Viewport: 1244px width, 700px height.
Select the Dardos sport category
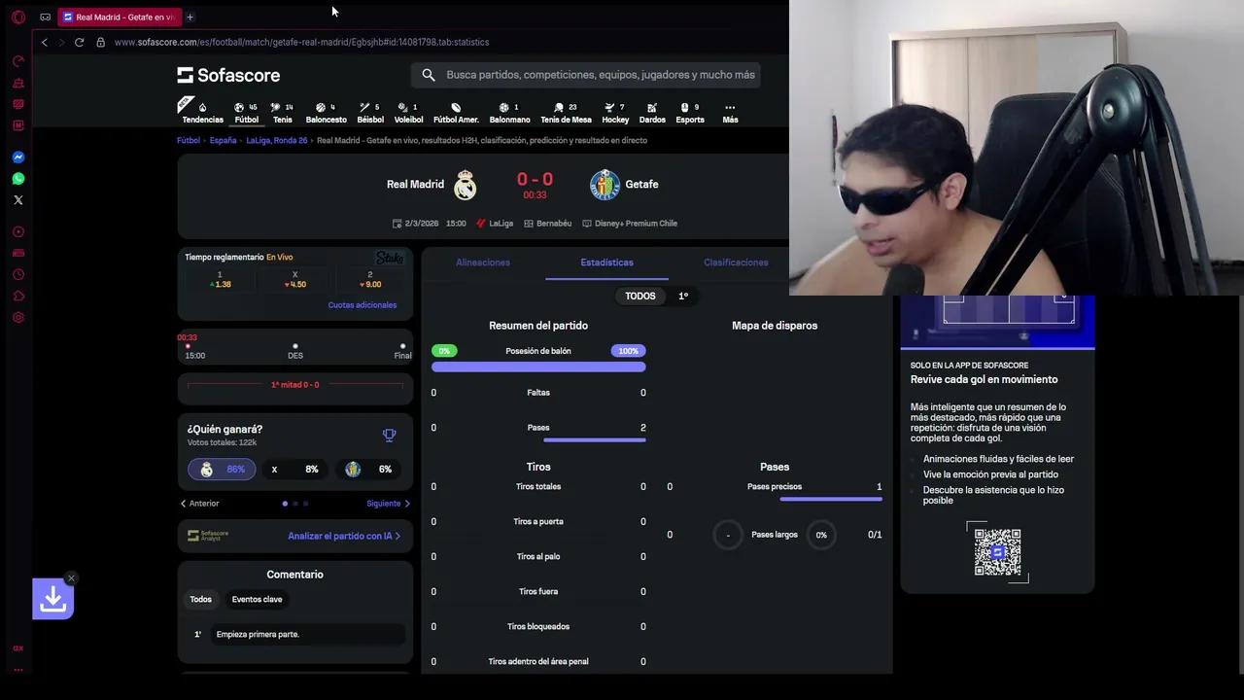(652, 113)
